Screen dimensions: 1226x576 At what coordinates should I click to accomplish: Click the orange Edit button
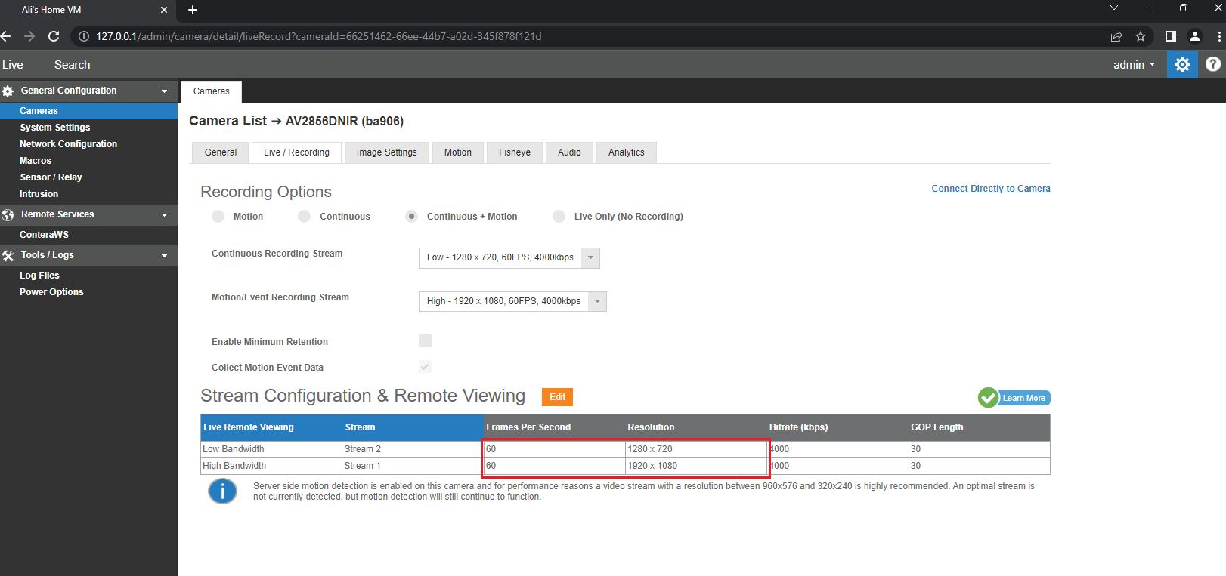click(558, 397)
